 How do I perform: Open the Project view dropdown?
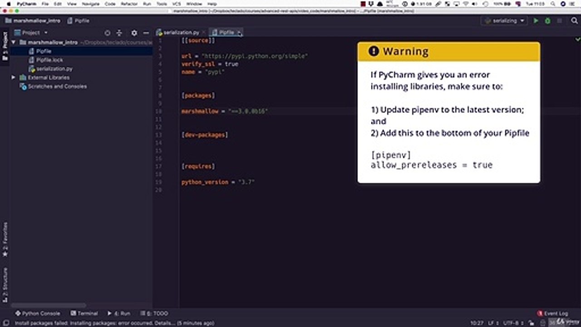click(x=32, y=33)
